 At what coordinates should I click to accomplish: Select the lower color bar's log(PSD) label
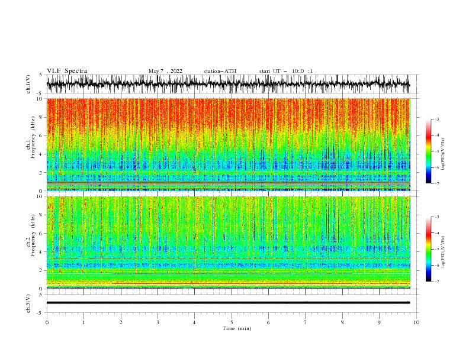[x=444, y=252]
